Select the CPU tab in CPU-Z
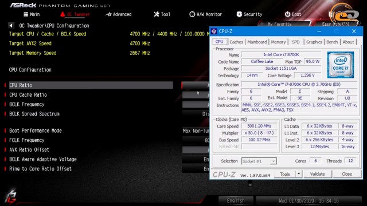 pyautogui.click(x=219, y=42)
